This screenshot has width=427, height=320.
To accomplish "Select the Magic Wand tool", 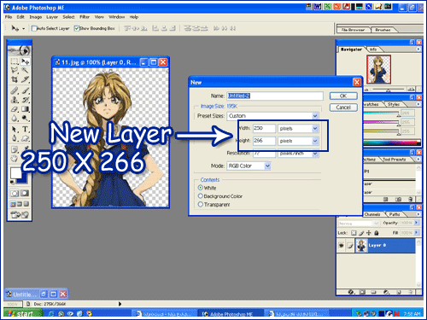I will click(x=25, y=70).
